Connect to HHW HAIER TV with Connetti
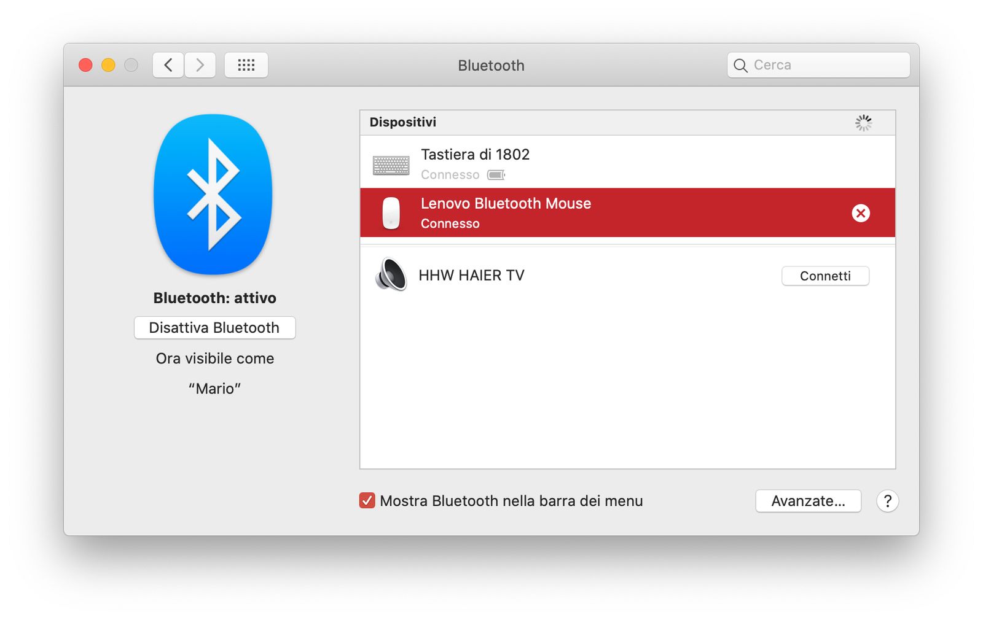 pyautogui.click(x=825, y=276)
